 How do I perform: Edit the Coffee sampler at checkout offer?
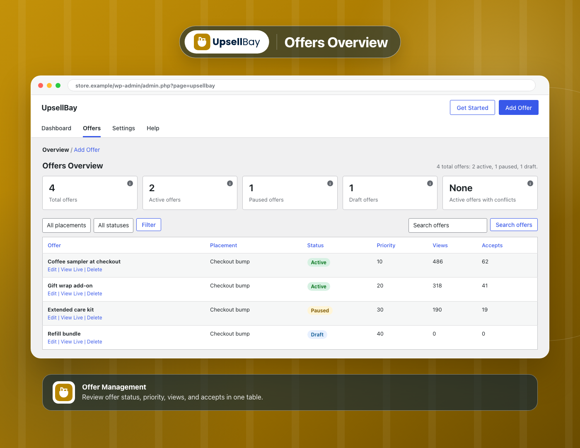[x=52, y=270]
